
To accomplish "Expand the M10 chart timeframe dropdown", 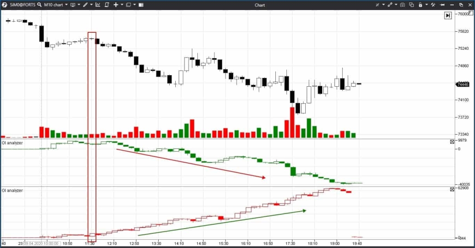I will click(x=66, y=5).
